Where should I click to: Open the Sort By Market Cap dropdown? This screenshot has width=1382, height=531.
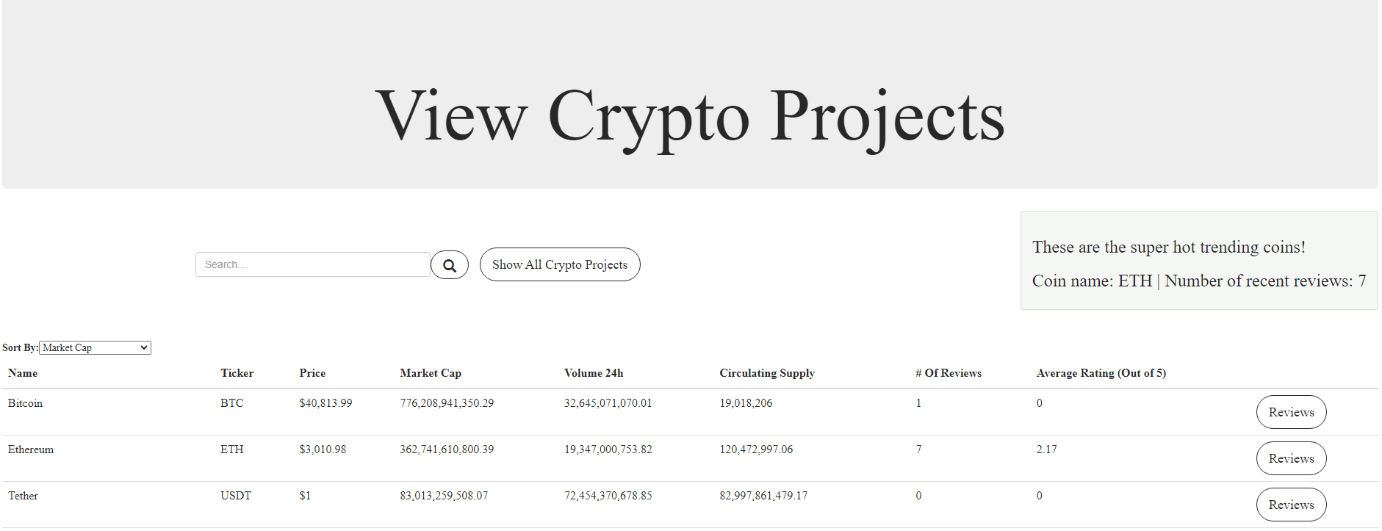(x=96, y=347)
